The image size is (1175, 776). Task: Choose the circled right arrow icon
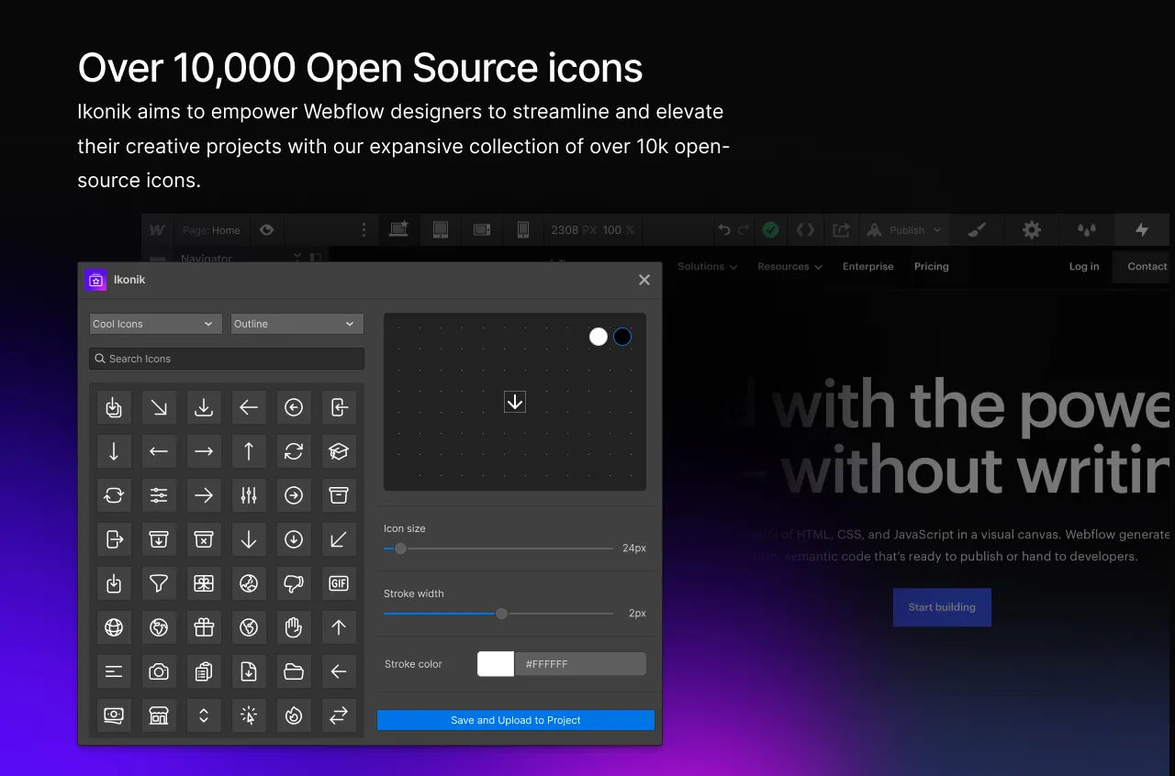point(294,495)
